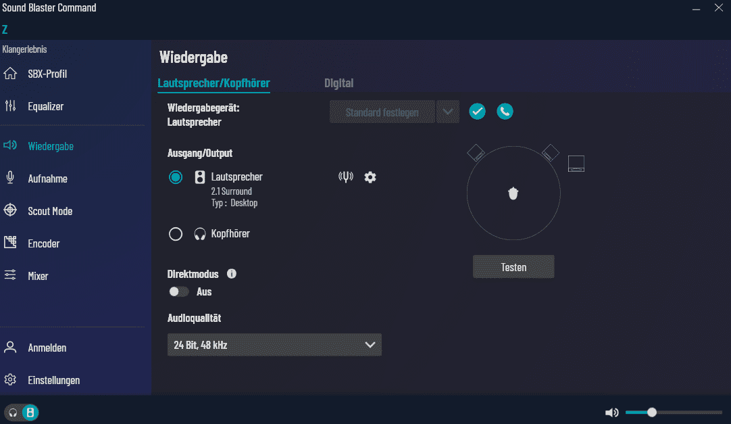Expand the Standard festlegen dropdown arrow

tap(447, 112)
